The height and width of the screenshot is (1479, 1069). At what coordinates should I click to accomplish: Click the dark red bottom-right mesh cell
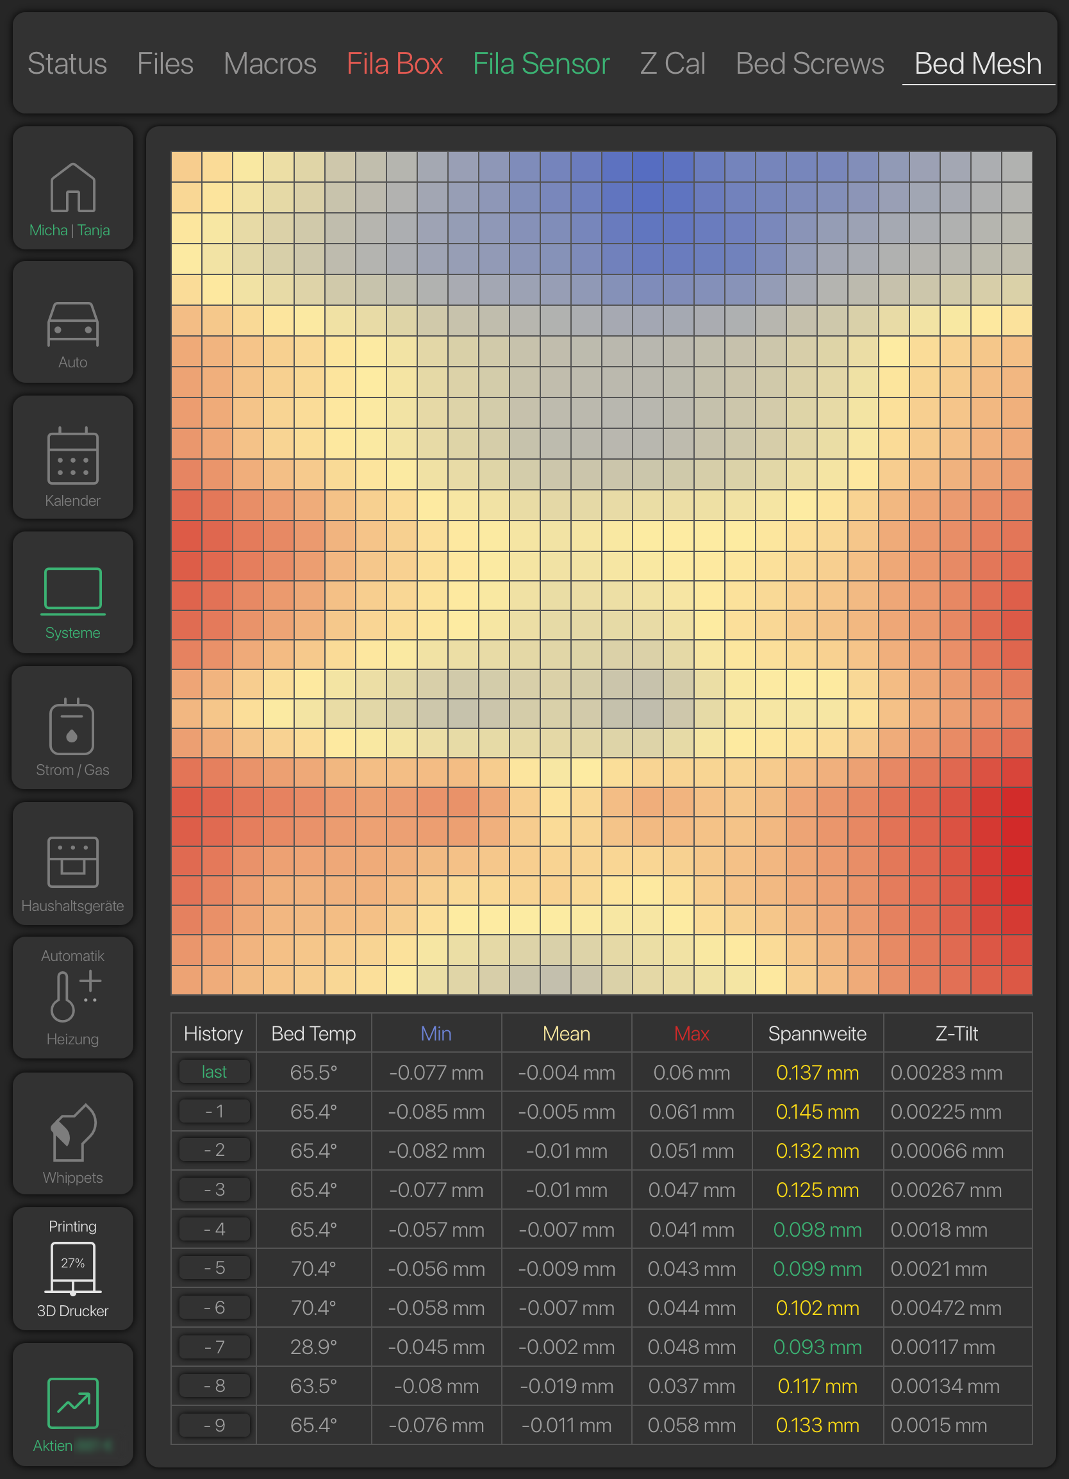pos(1017,833)
